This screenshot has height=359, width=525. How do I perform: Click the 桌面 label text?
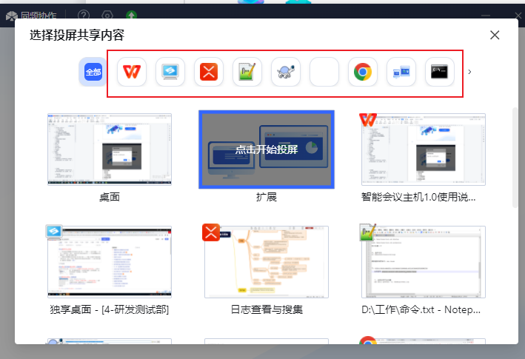click(x=110, y=197)
